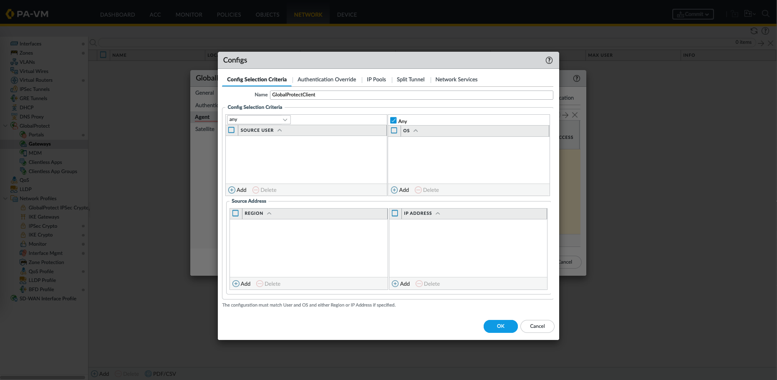Toggle the Source User select-all checkbox
Viewport: 777px width, 380px height.
tap(232, 130)
